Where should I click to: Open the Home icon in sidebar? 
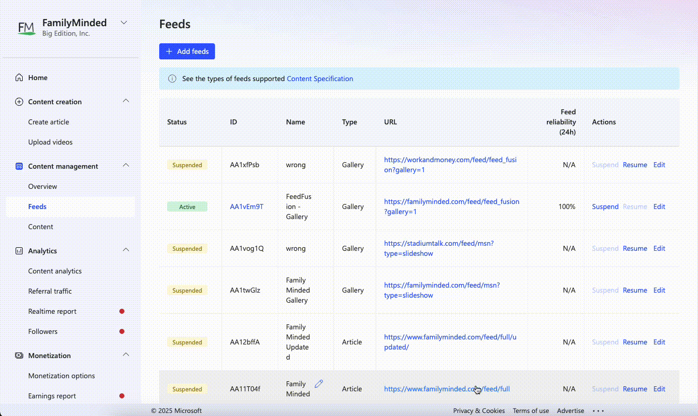(19, 78)
